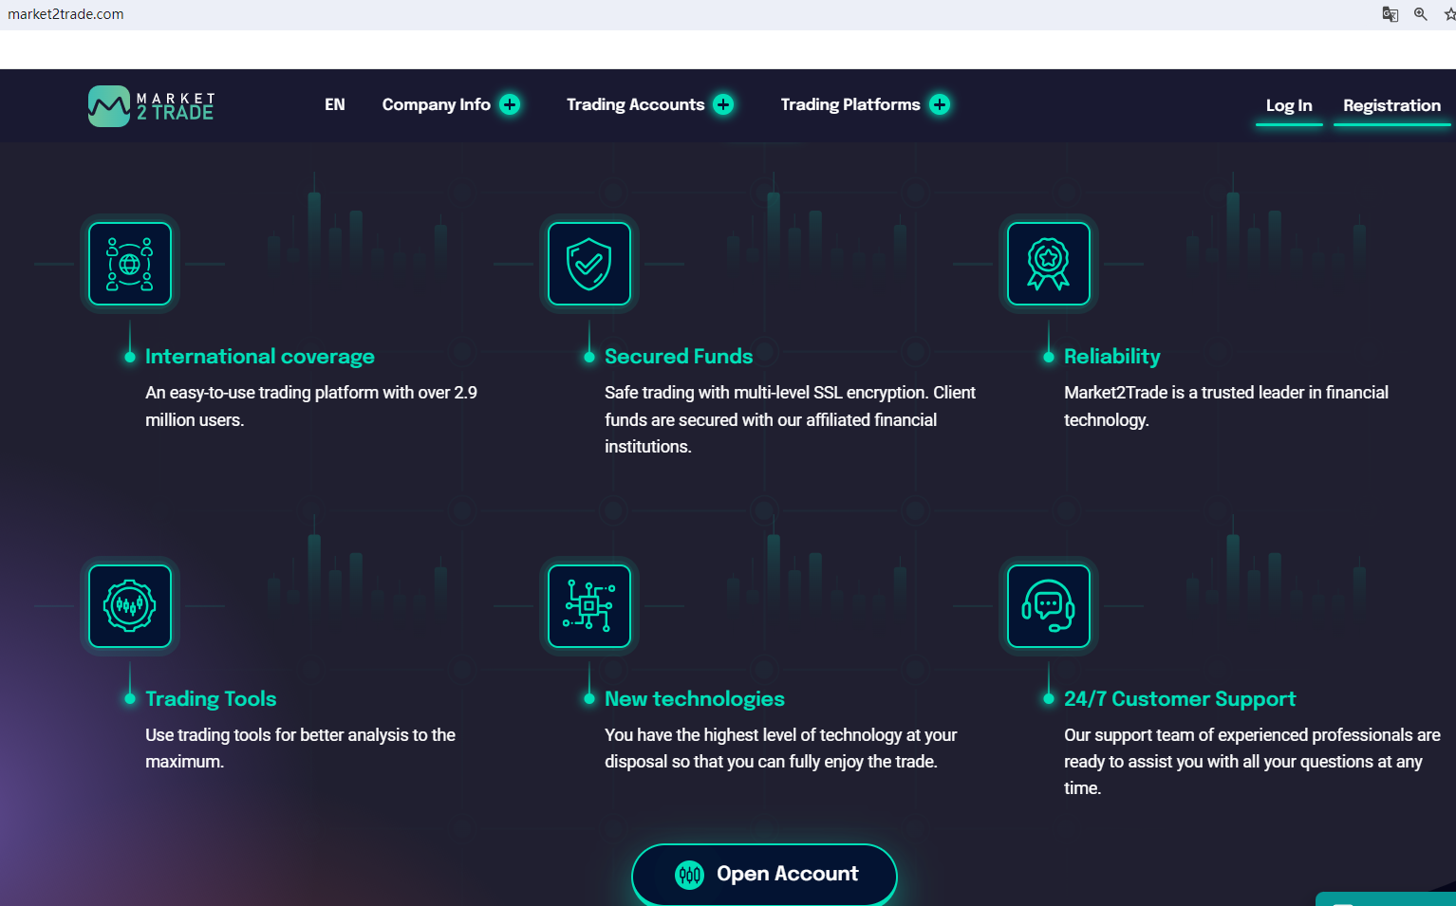Open the Trading Platforms menu

click(850, 104)
